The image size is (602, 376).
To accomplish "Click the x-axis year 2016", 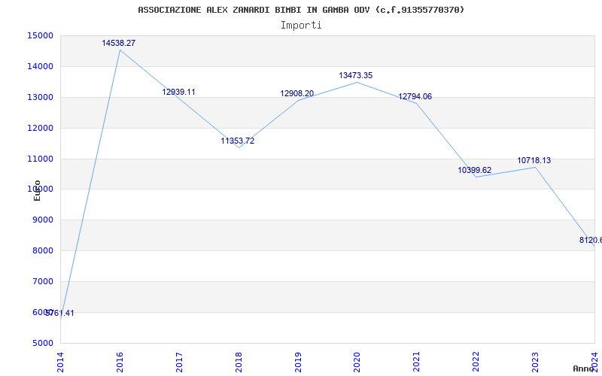I will (x=120, y=362).
